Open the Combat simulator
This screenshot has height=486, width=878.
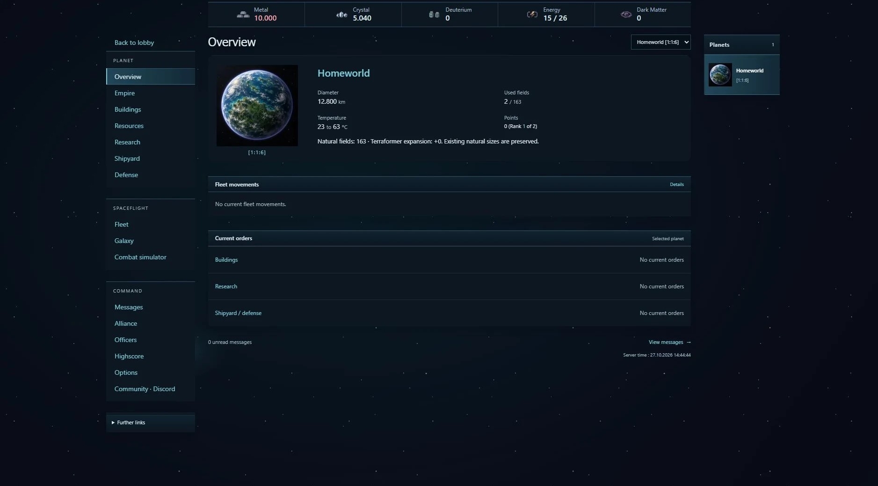(151, 257)
